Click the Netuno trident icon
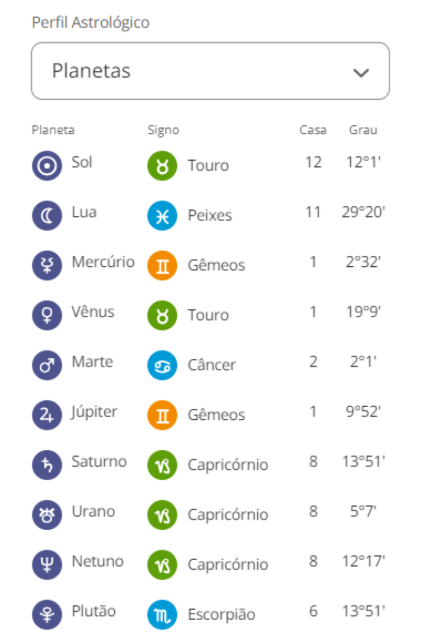This screenshot has width=421, height=643. [x=47, y=565]
